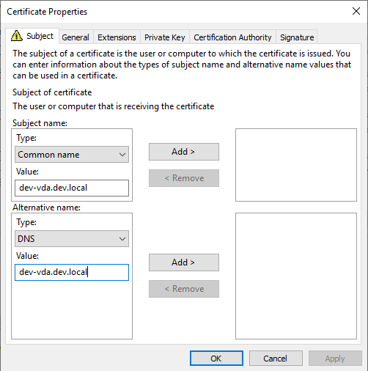Select the Private Key tab
Screen dimensions: 368x371
pyautogui.click(x=164, y=37)
